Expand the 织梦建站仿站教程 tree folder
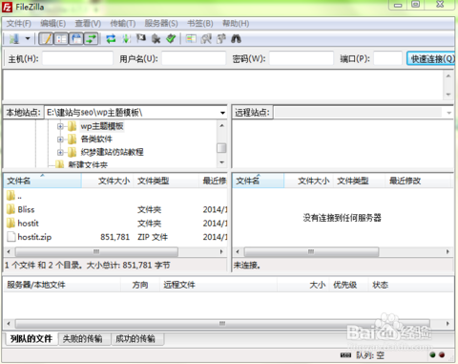Screen dimensions: 458x364 (60, 152)
